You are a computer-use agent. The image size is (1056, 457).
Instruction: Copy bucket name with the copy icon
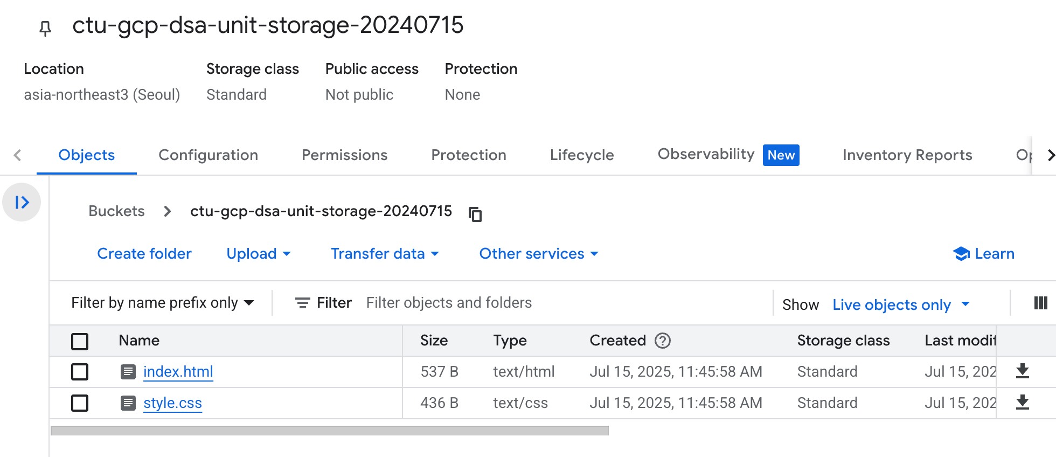475,214
